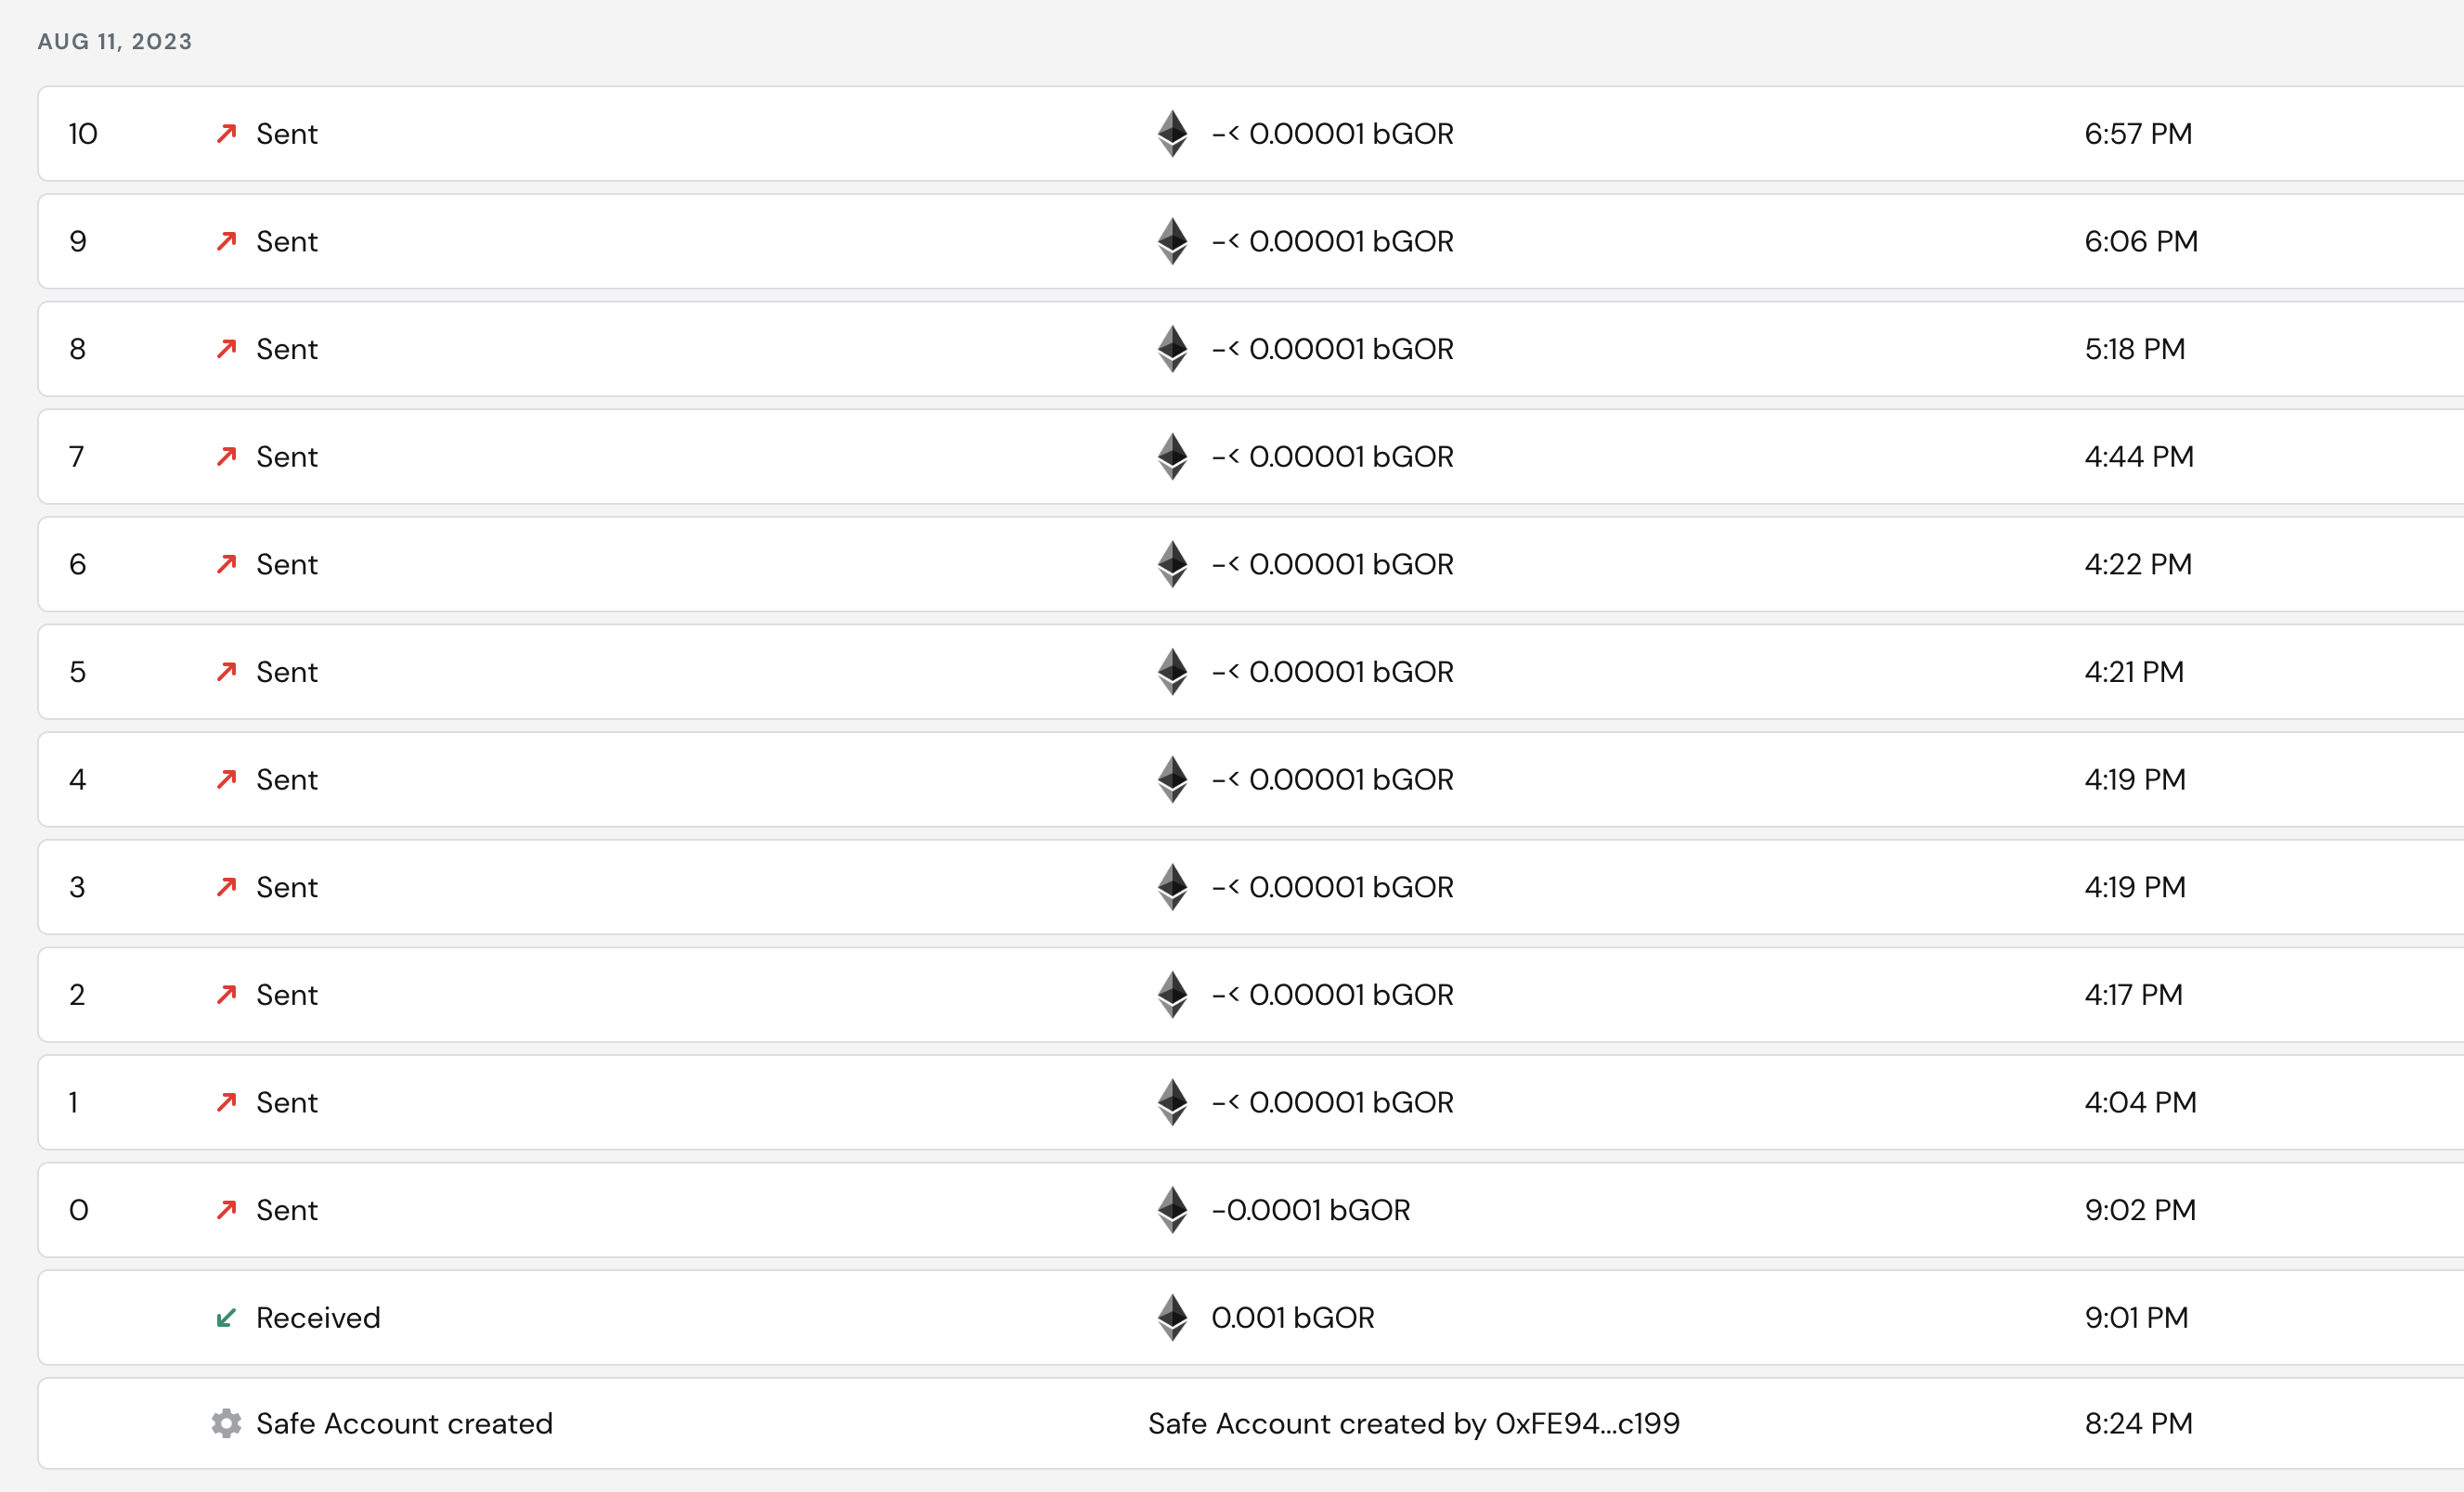The height and width of the screenshot is (1492, 2464).
Task: Click the Ethereum icon in transaction 3's row
Action: 1172,886
